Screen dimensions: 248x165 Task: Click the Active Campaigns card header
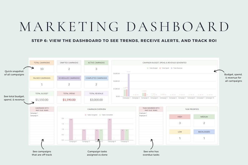[x=96, y=63]
